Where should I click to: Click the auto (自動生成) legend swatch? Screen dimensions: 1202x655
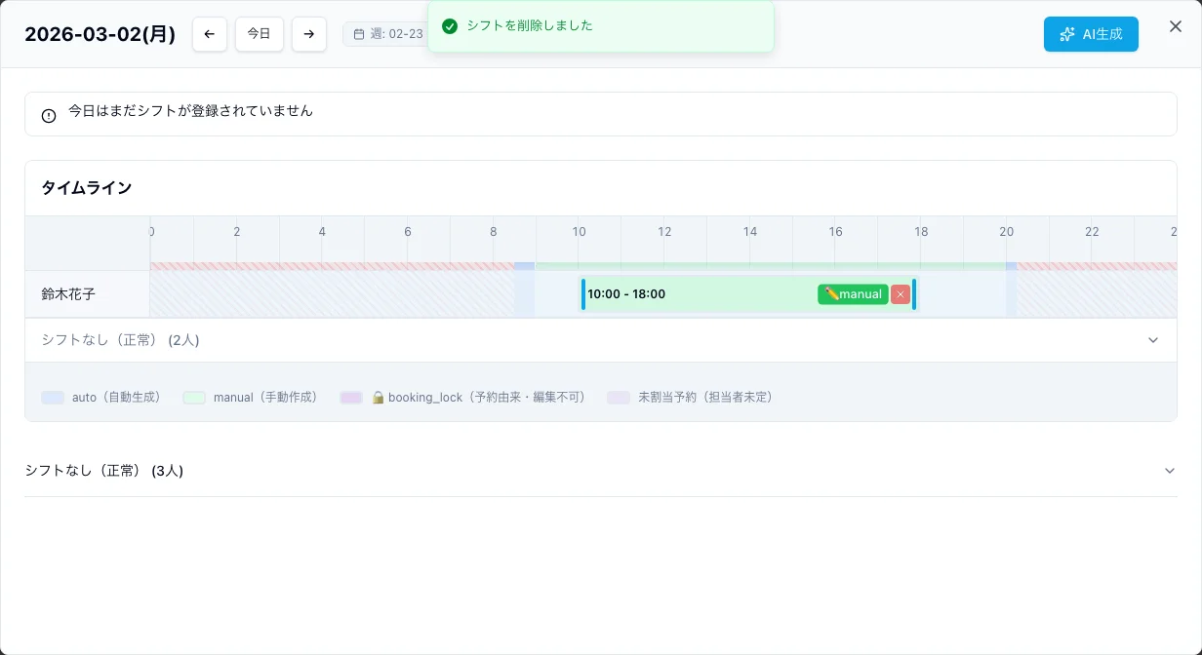click(x=53, y=398)
